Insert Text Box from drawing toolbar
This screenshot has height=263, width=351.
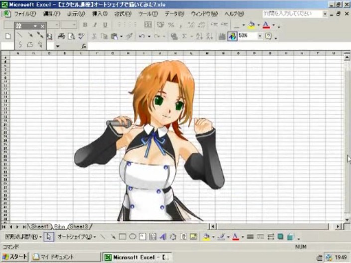tap(143, 237)
